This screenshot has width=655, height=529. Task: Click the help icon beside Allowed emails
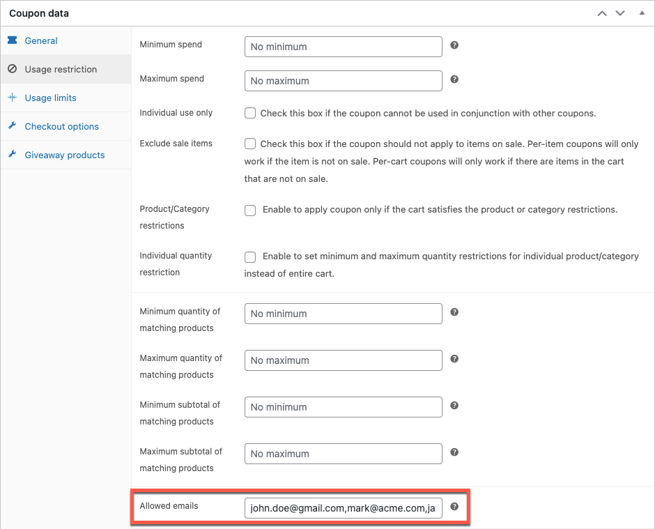pyautogui.click(x=454, y=507)
